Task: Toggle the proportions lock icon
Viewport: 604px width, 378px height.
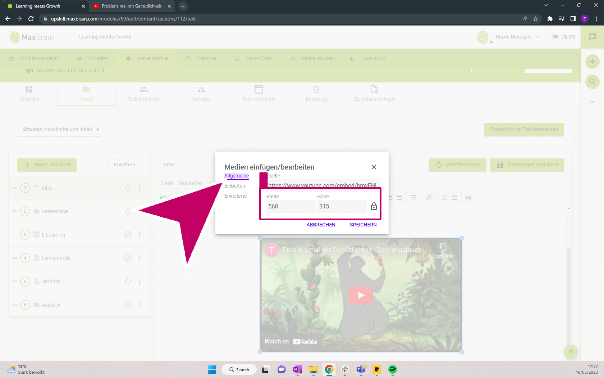Action: (374, 206)
